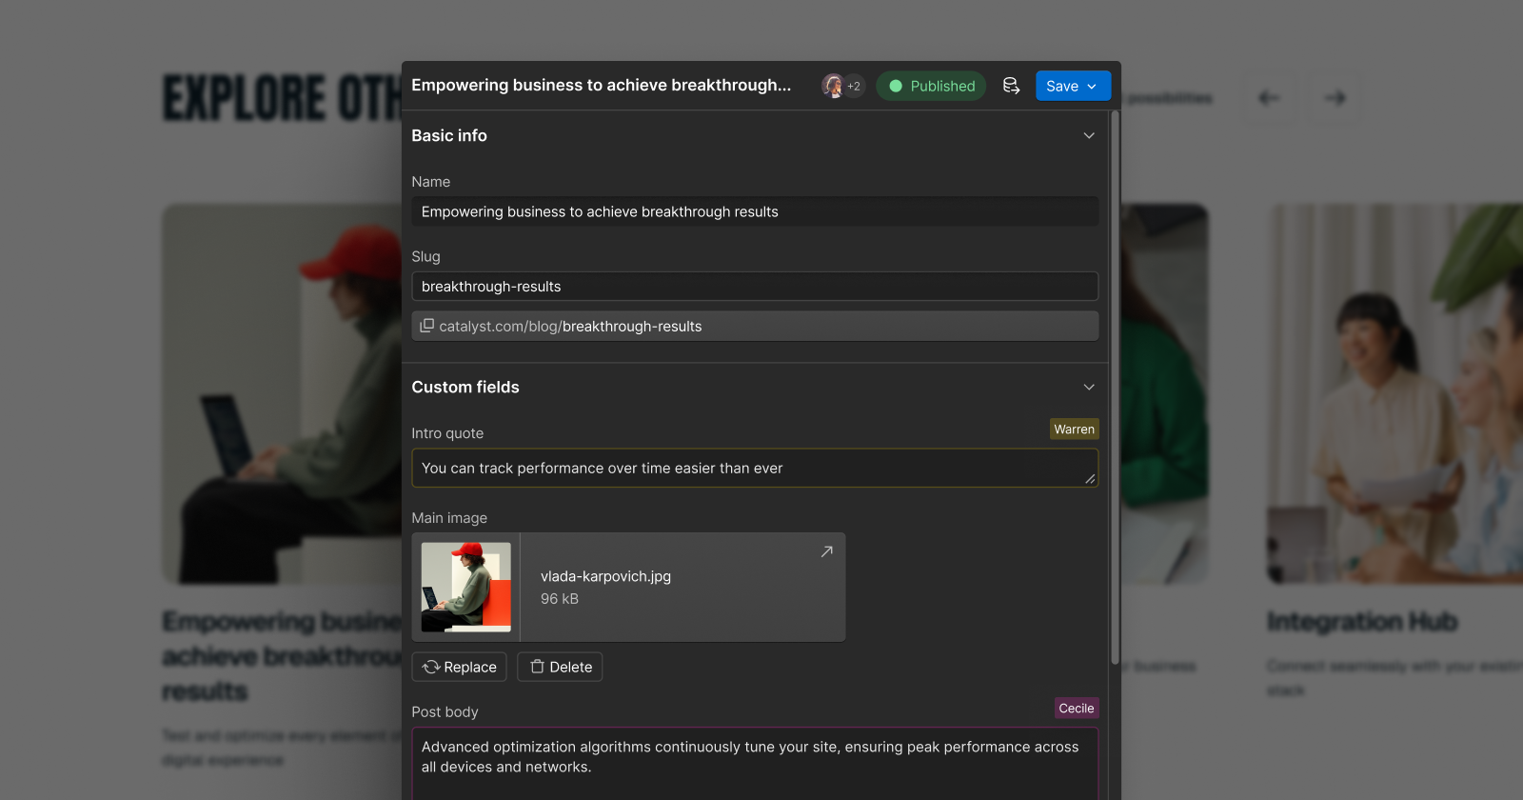
Task: Click the Name input field
Action: click(755, 211)
